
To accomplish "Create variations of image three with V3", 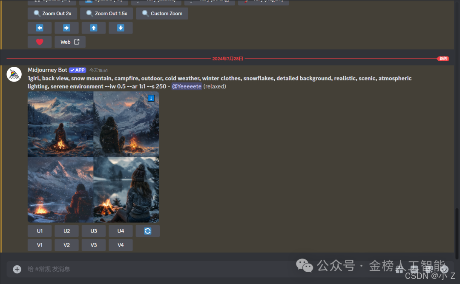I will [94, 245].
